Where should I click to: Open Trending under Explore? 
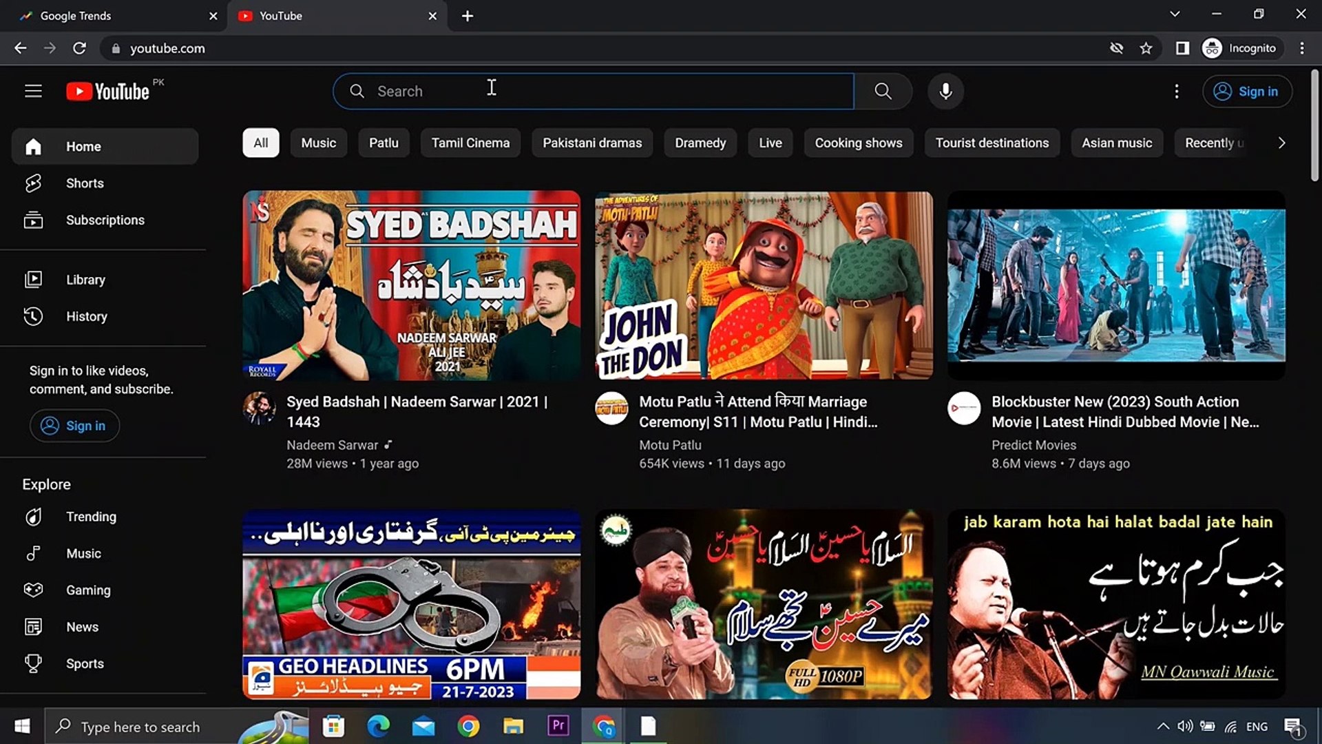(x=91, y=517)
